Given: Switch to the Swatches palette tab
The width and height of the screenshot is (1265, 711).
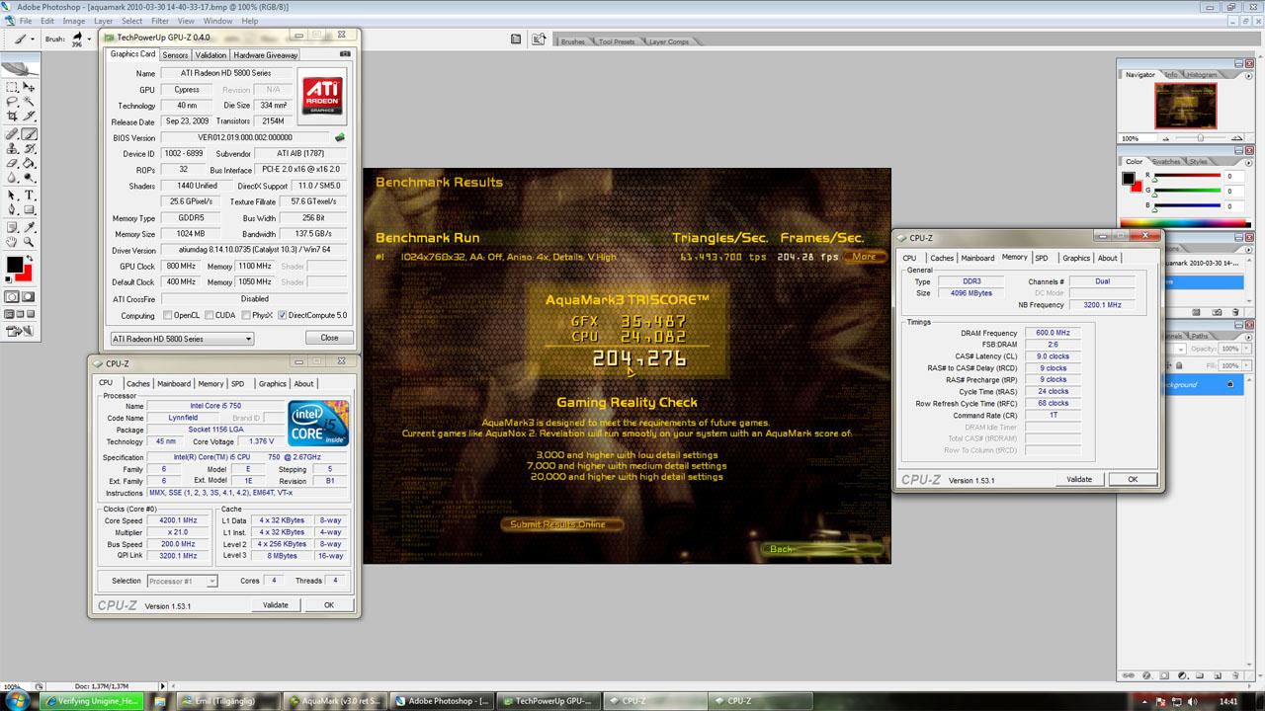Looking at the screenshot, I should click(x=1166, y=162).
